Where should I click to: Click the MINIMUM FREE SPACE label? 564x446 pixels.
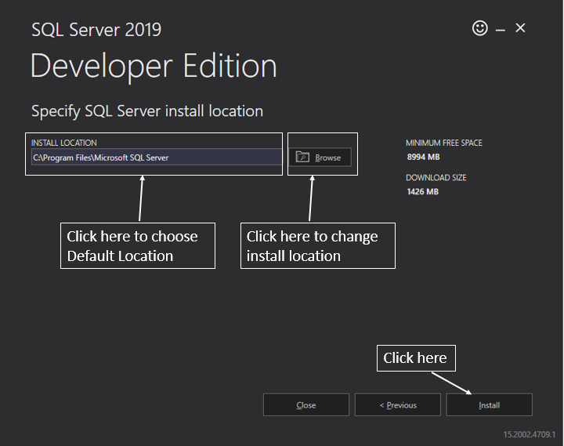click(x=444, y=143)
